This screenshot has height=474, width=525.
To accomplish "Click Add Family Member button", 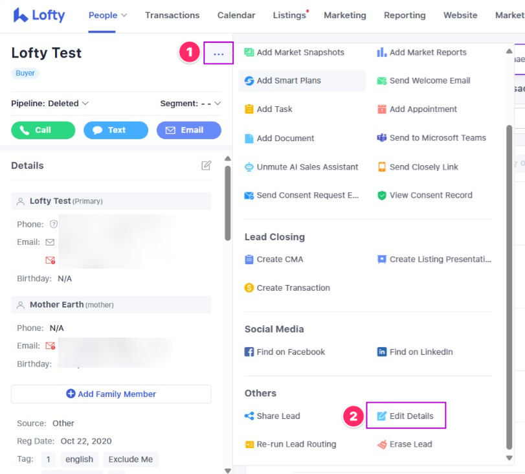I will pos(111,394).
